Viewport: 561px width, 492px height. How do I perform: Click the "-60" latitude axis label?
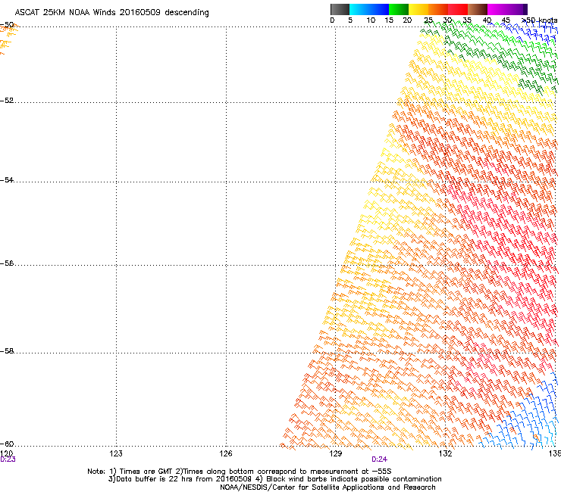pos(7,444)
